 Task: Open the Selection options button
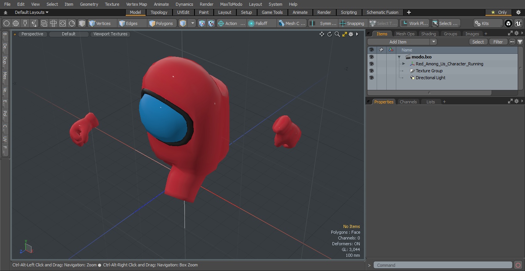[x=445, y=23]
